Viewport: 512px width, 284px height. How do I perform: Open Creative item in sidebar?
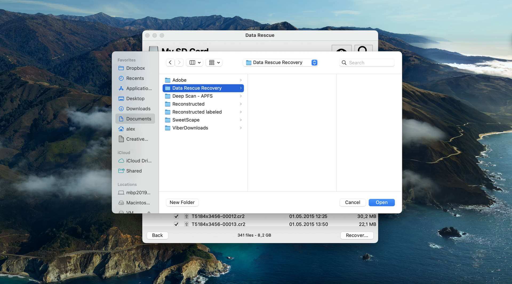pyautogui.click(x=135, y=139)
